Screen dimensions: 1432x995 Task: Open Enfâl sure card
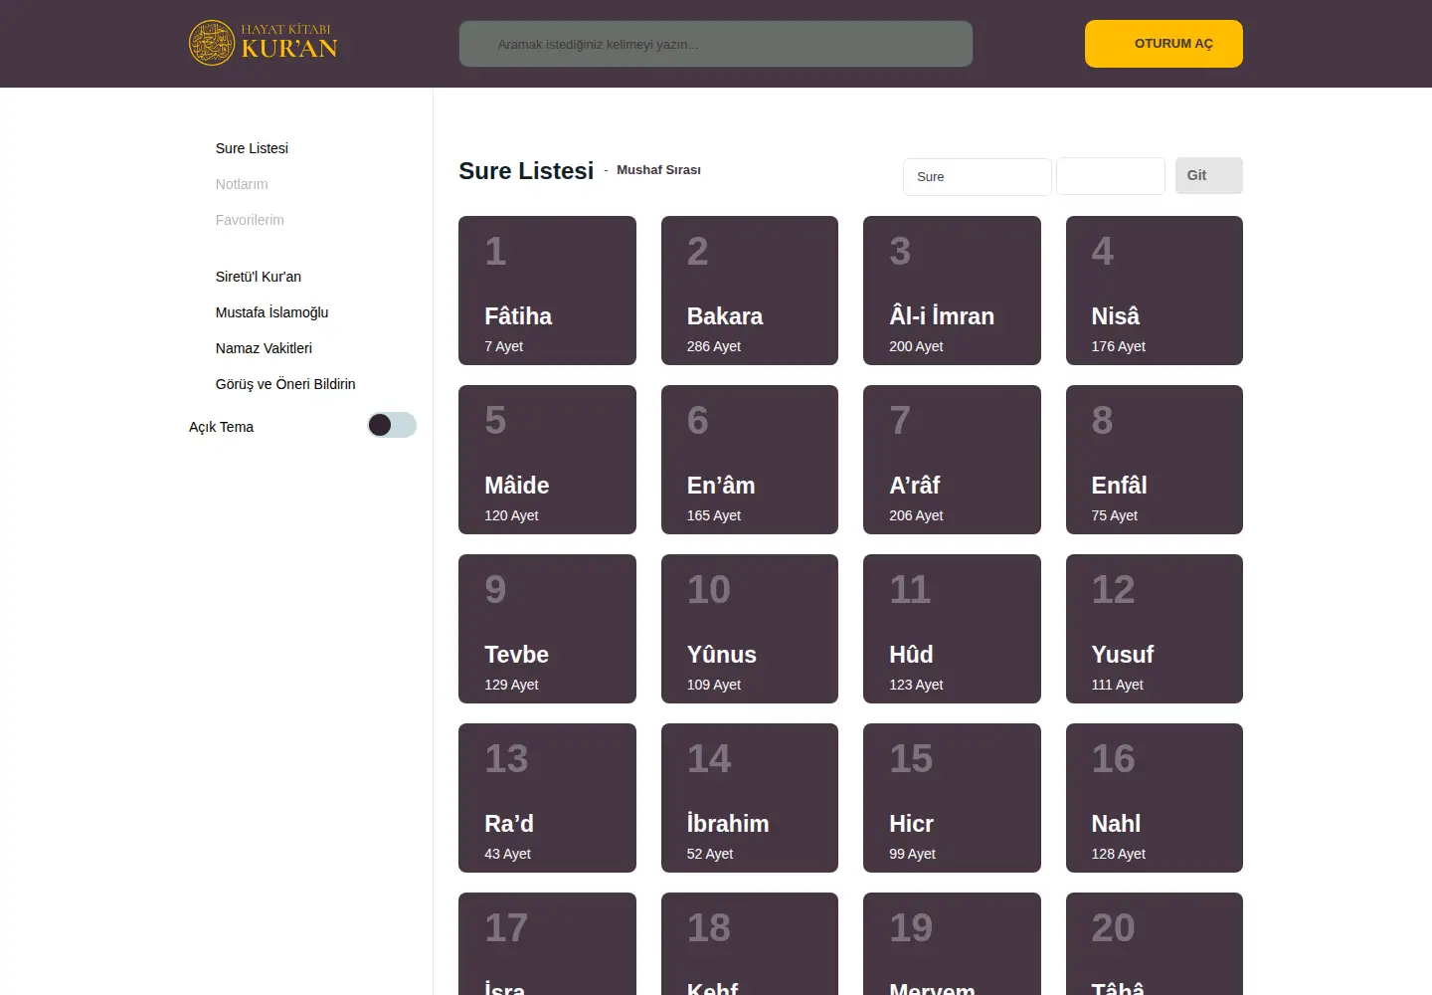click(x=1155, y=460)
